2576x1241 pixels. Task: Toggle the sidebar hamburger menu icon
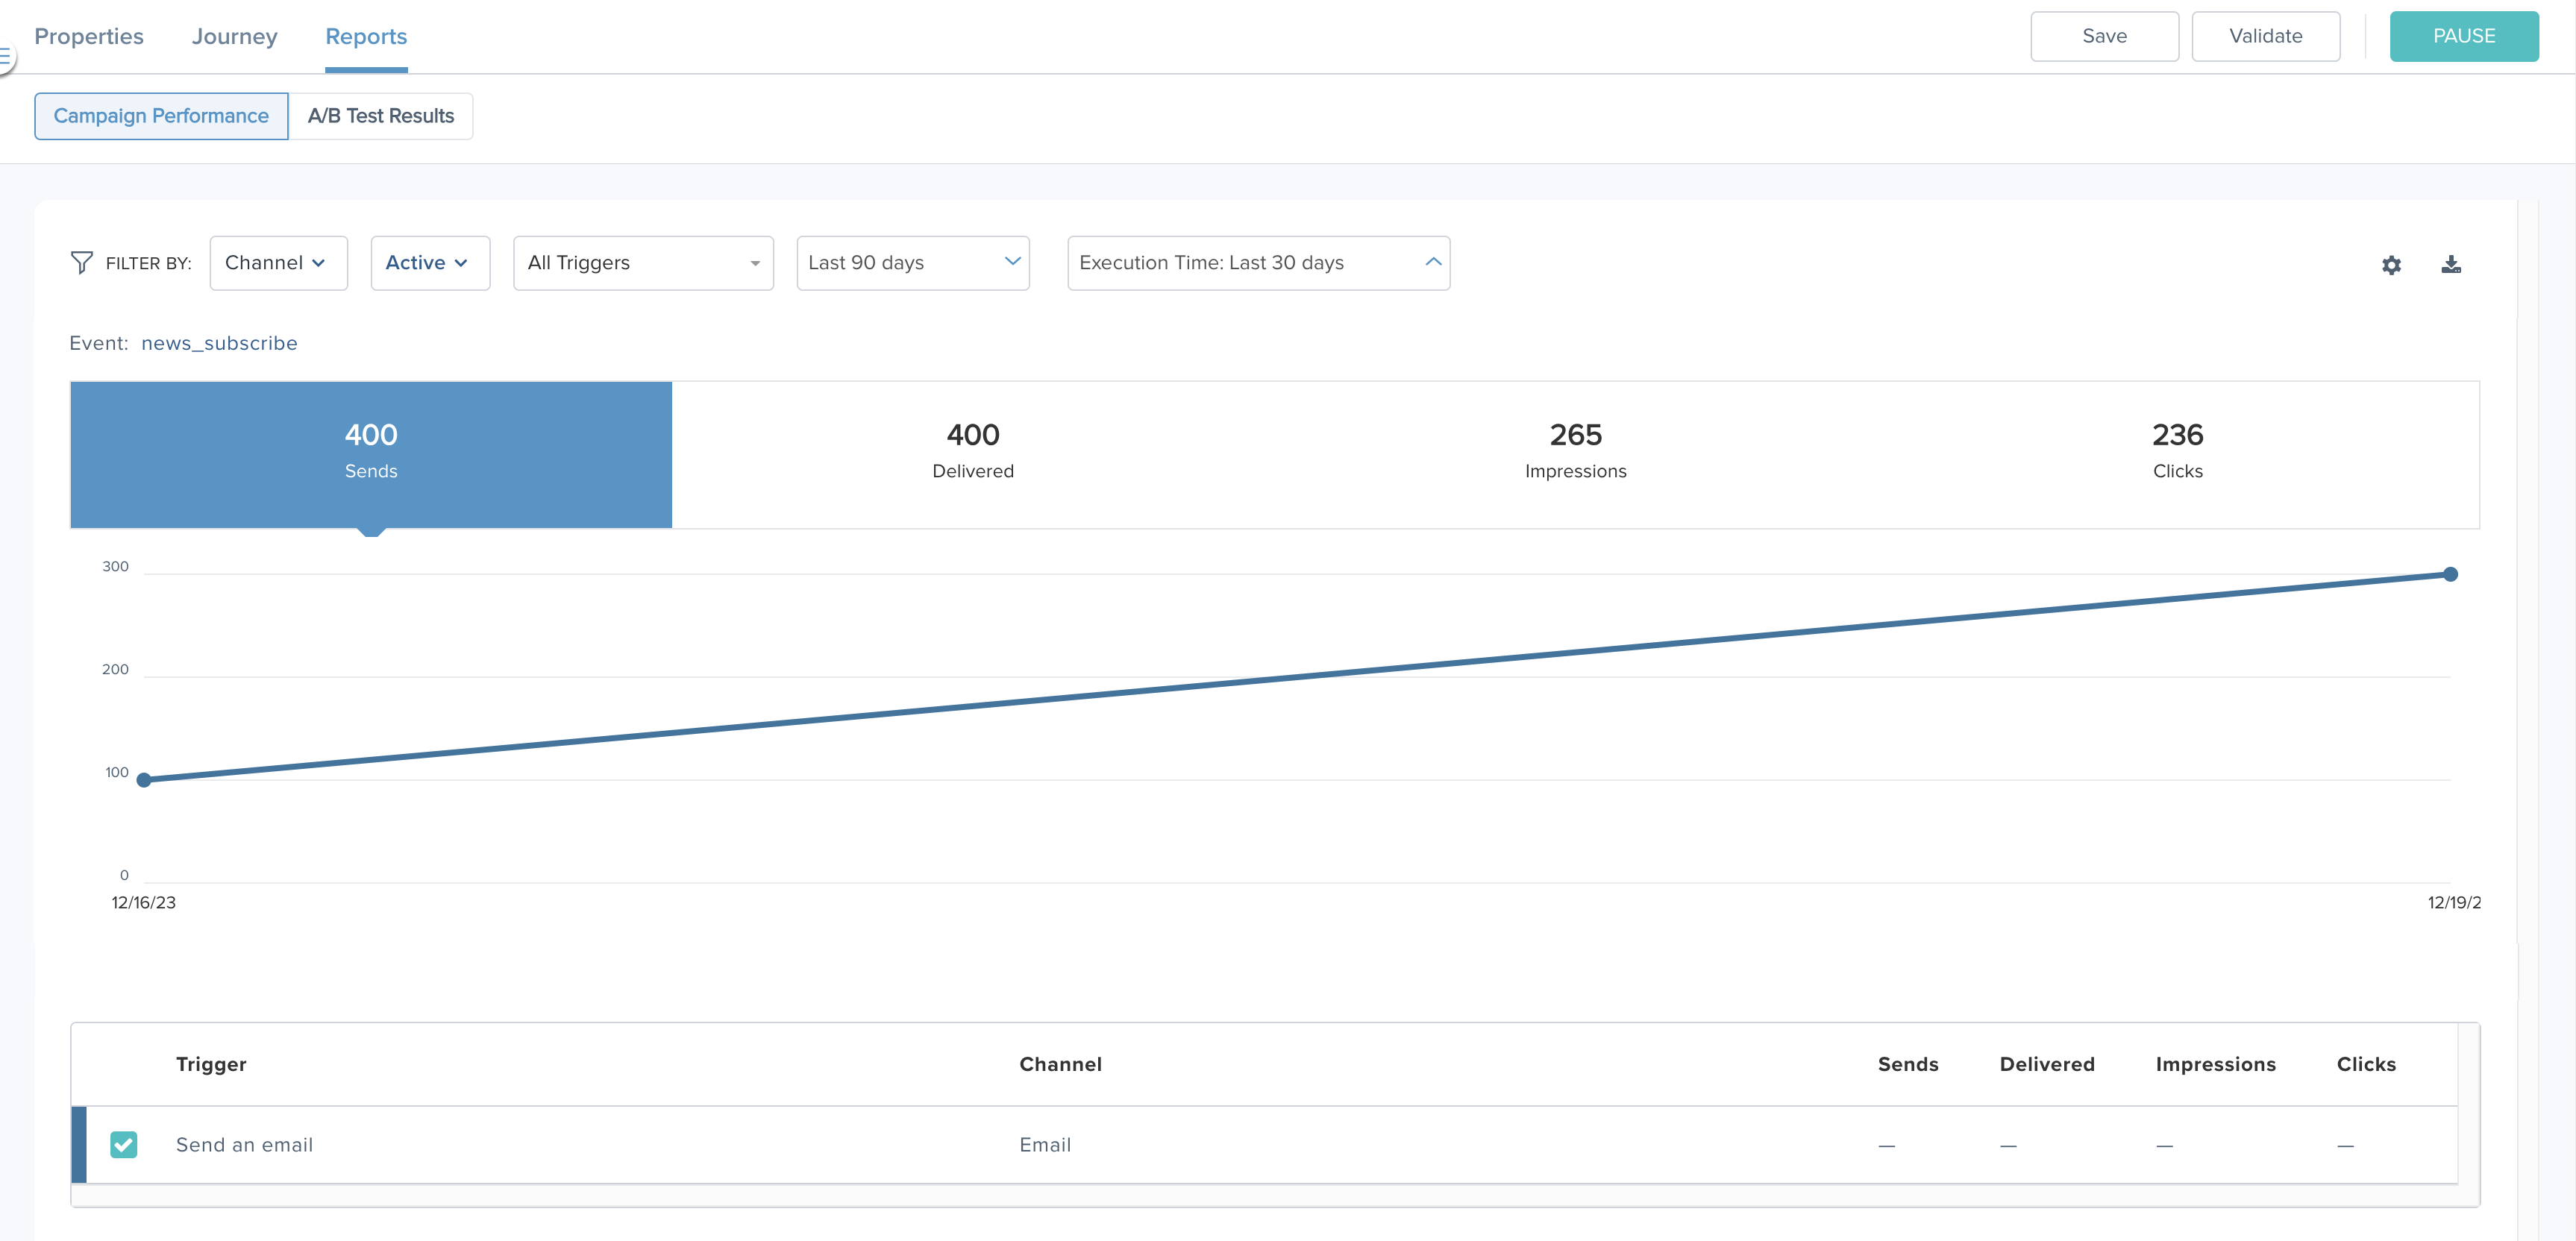[6, 57]
